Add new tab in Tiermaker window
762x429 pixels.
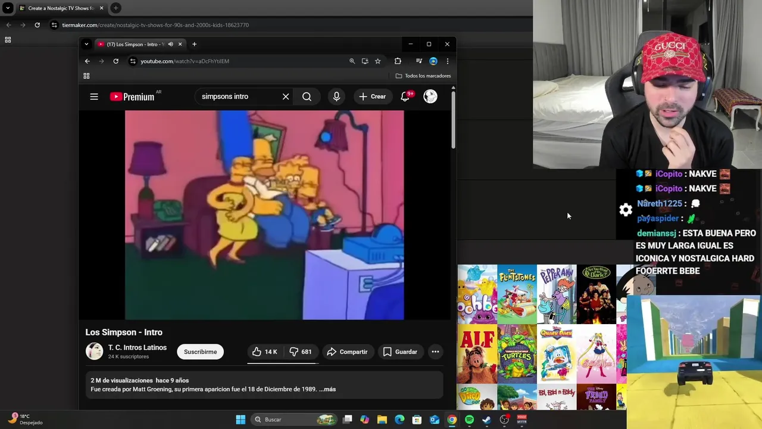pos(115,8)
